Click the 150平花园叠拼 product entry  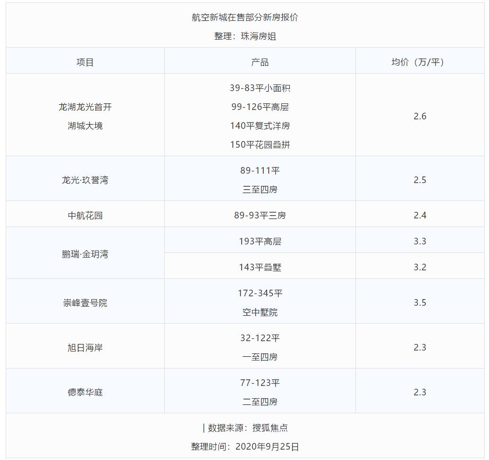260,145
